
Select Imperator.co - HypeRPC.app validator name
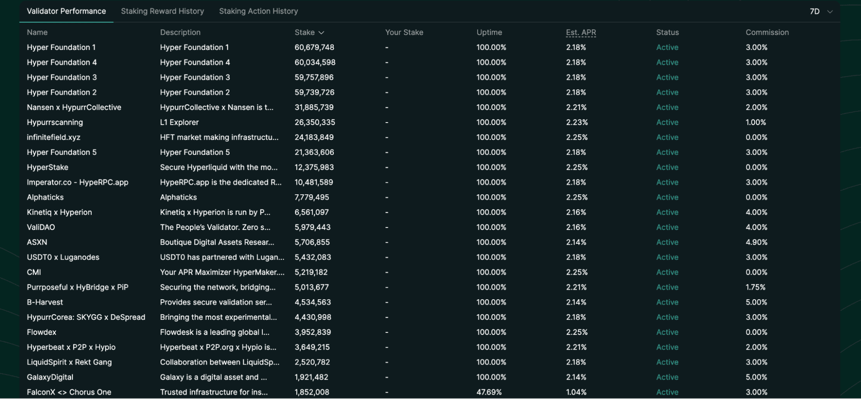pyautogui.click(x=78, y=182)
